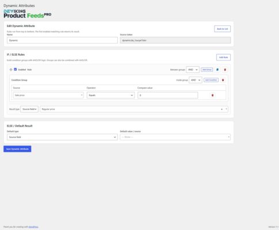Focus the Name input field

tap(62, 40)
